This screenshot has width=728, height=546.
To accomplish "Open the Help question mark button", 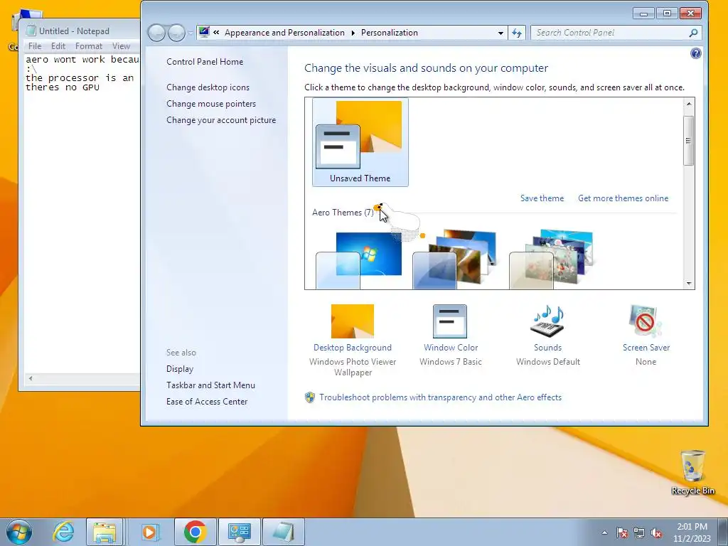I will [x=695, y=53].
